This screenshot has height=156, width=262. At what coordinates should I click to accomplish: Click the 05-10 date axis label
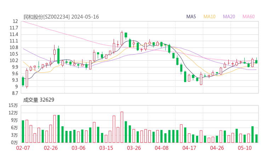tap(245, 148)
